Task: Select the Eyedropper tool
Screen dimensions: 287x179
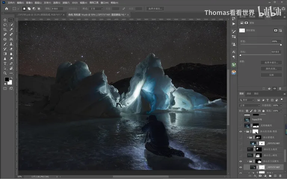Action: tap(11, 29)
